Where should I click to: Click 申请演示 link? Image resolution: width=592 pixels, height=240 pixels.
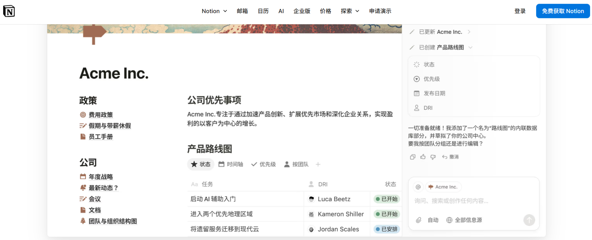click(380, 11)
